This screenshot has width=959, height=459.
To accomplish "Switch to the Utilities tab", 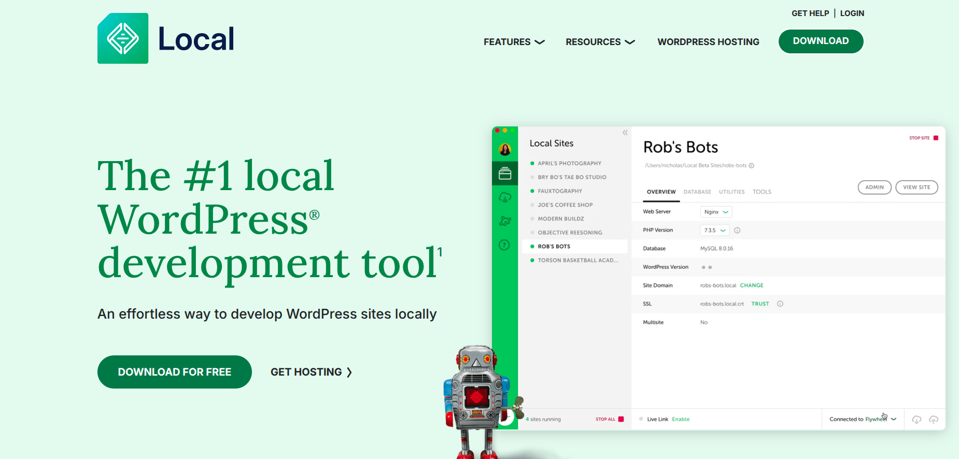I will click(x=731, y=192).
